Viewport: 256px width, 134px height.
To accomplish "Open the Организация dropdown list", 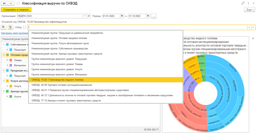I will tap(85, 16).
